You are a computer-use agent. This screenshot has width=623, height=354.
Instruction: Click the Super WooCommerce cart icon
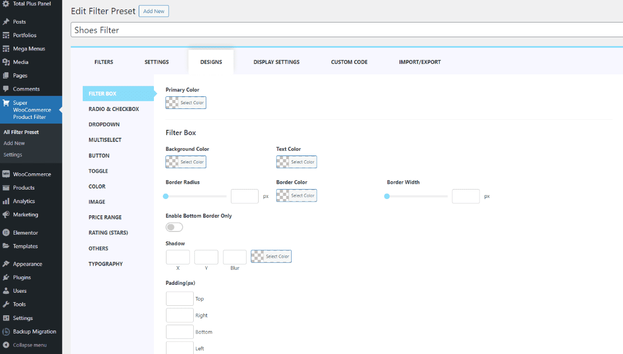point(6,103)
